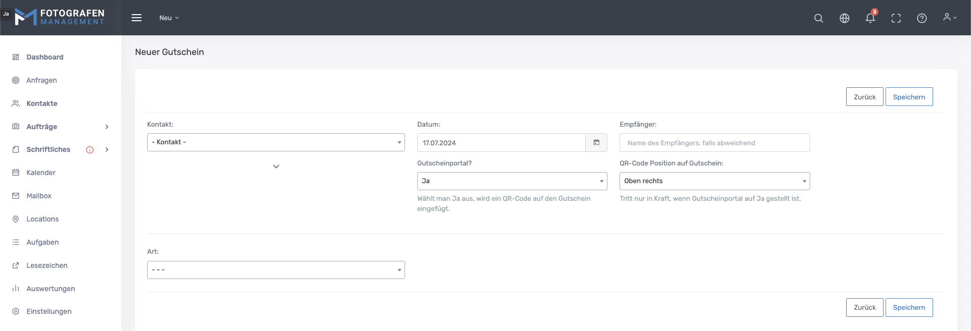The width and height of the screenshot is (971, 331).
Task: Click the bottom Zurück button
Action: pos(864,307)
